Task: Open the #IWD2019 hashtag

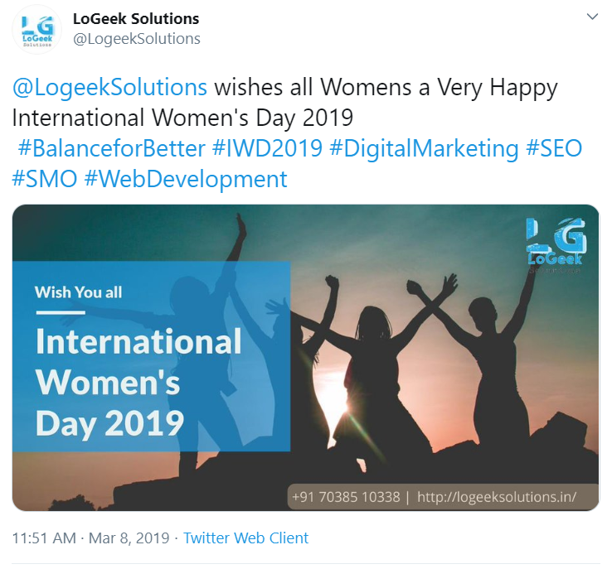Action: point(267,148)
